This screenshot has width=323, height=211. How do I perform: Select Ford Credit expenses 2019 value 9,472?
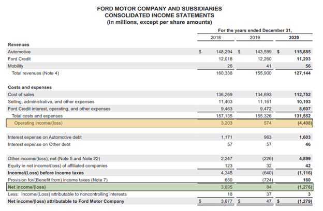pos(266,109)
